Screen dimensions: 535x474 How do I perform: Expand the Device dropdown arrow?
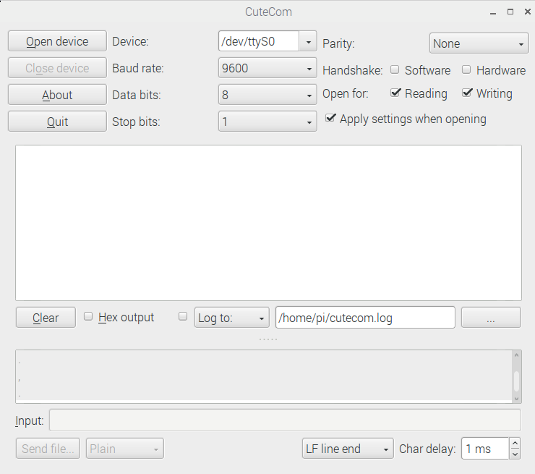309,42
